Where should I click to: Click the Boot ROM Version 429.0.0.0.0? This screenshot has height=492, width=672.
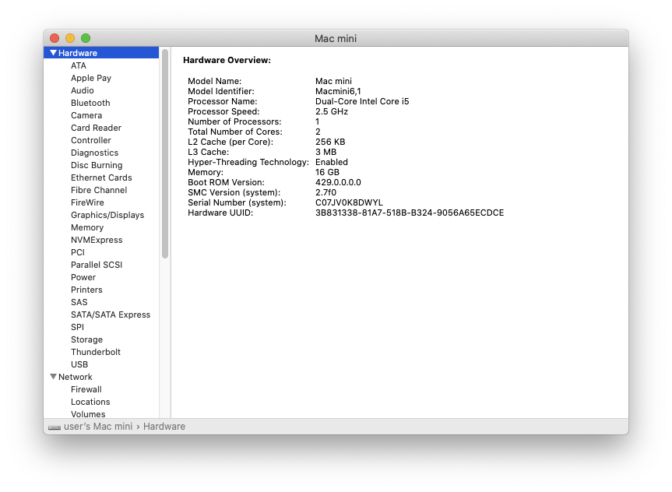coord(338,183)
